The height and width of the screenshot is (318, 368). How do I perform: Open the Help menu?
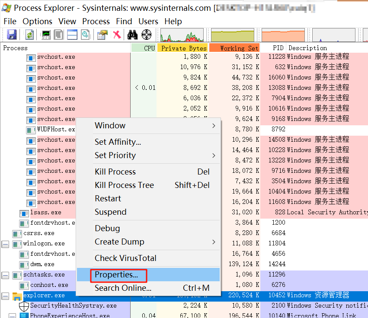click(173, 21)
